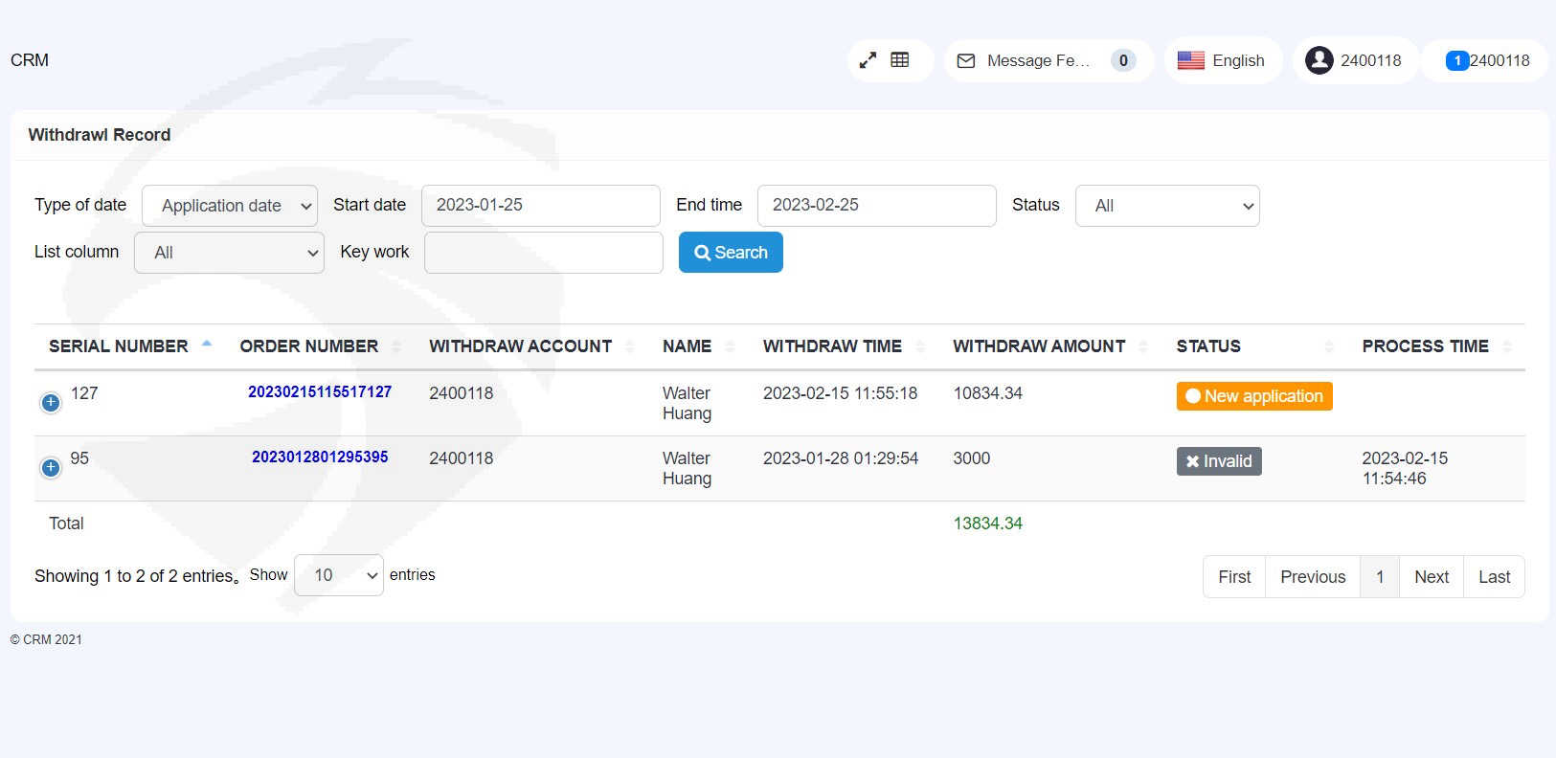Open the List column dropdown

click(229, 253)
